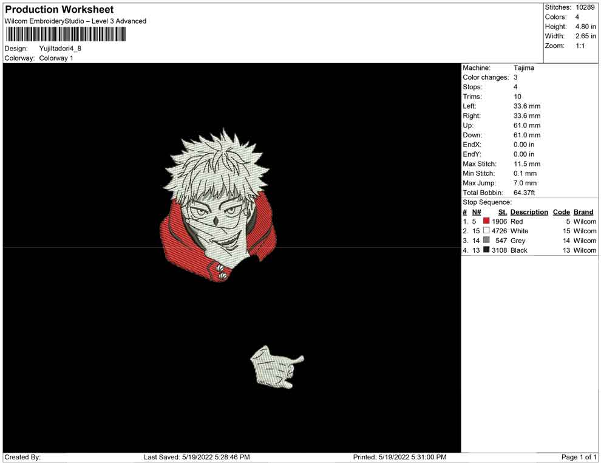This screenshot has height=463, width=601.
Task: Click the 'Code' column header
Action: pyautogui.click(x=561, y=212)
